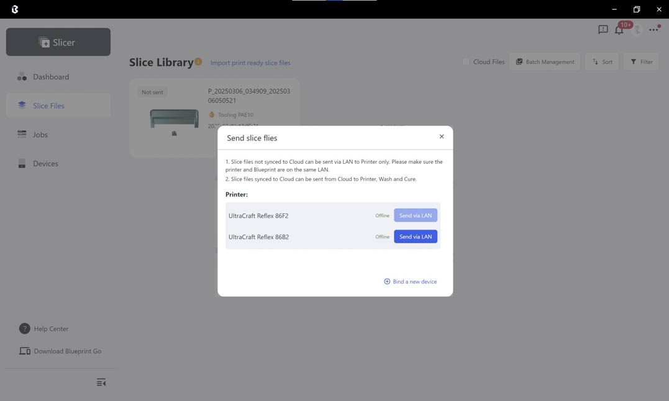Click the resin drop icon beside Tooling PAE10
Image resolution: width=669 pixels, height=401 pixels.
click(212, 115)
